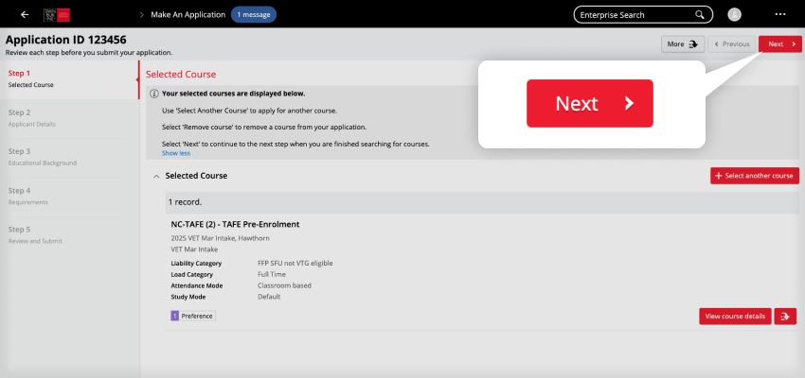Collapse the Selected Course section chevron

(x=155, y=176)
